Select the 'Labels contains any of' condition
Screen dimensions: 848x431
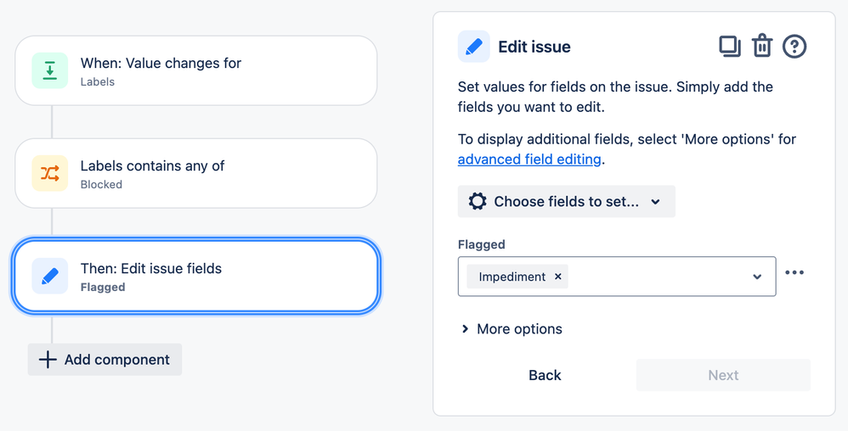(x=195, y=174)
